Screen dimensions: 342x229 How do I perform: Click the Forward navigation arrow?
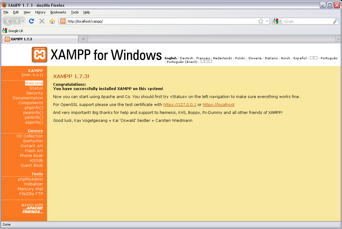click(17, 21)
